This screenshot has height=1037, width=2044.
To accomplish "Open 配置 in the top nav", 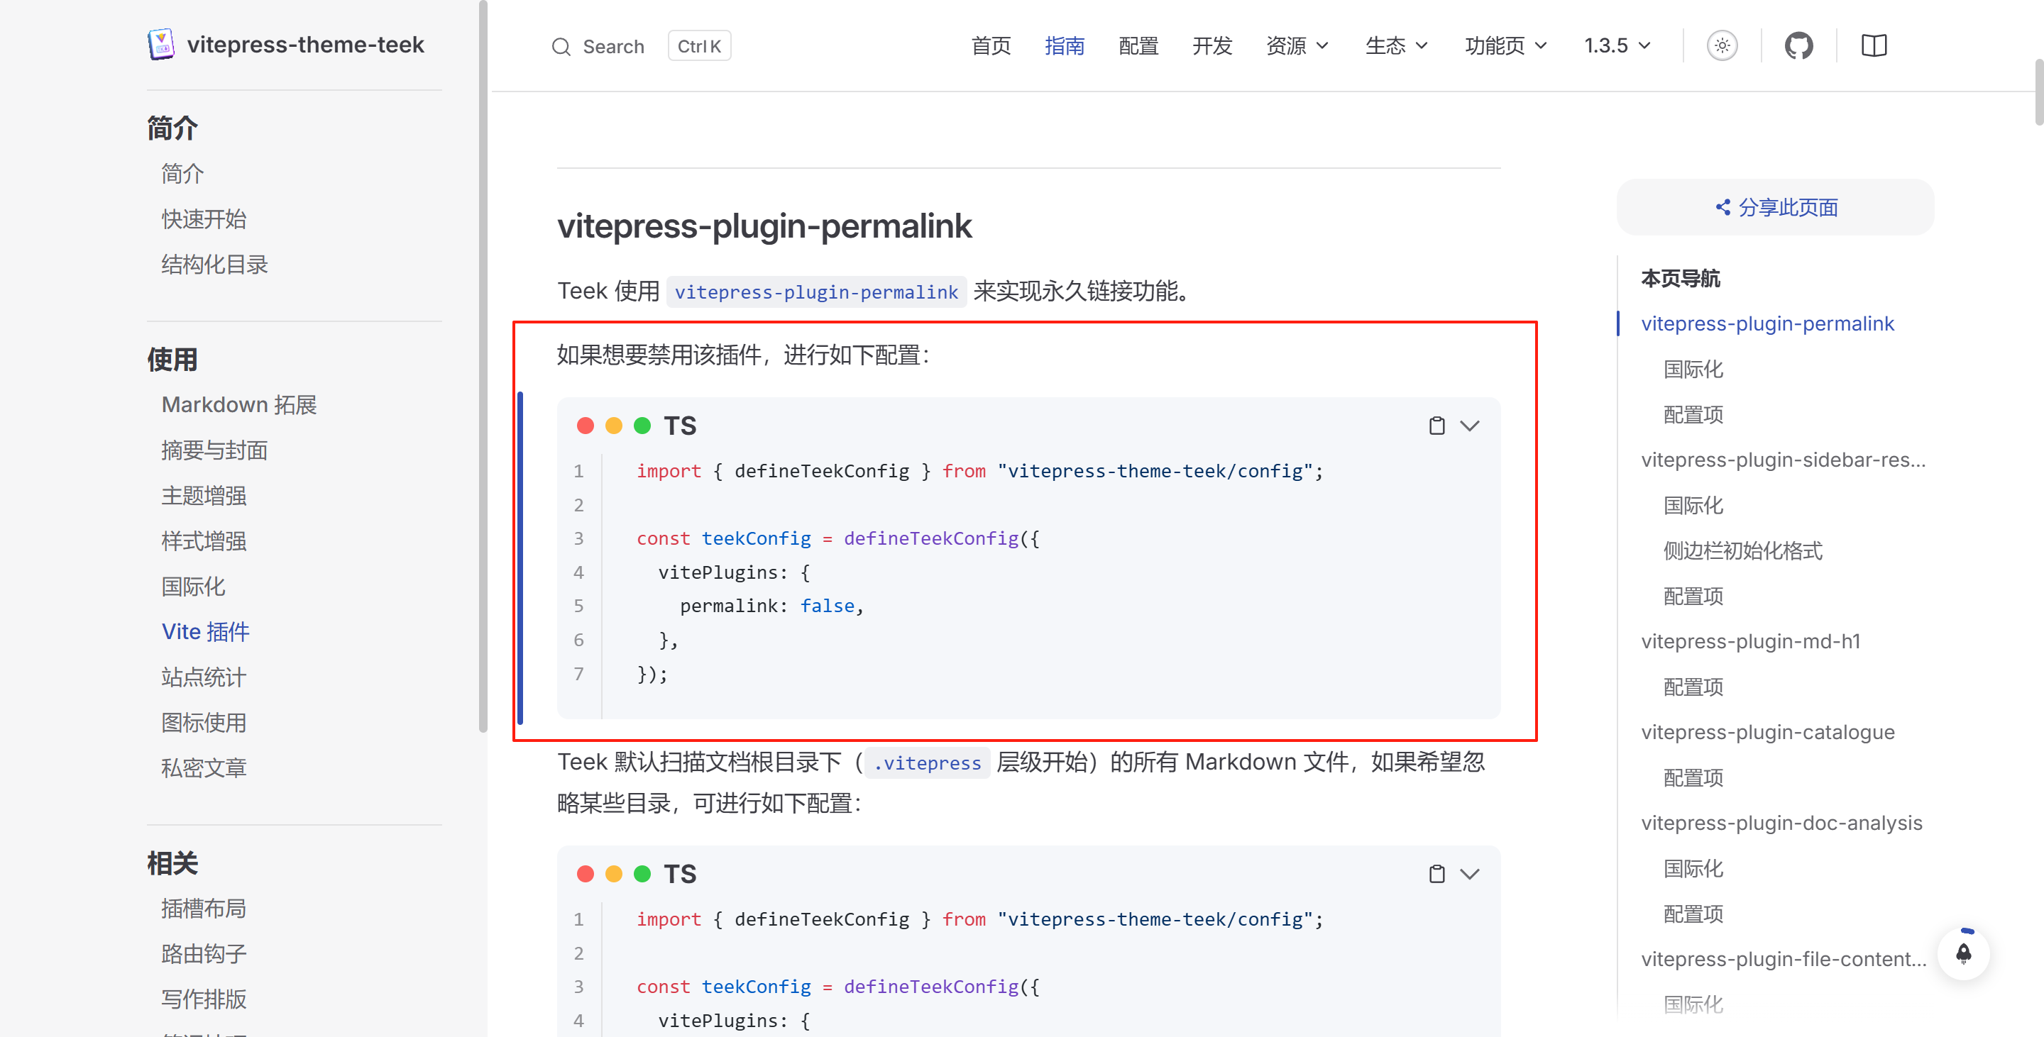I will coord(1138,46).
